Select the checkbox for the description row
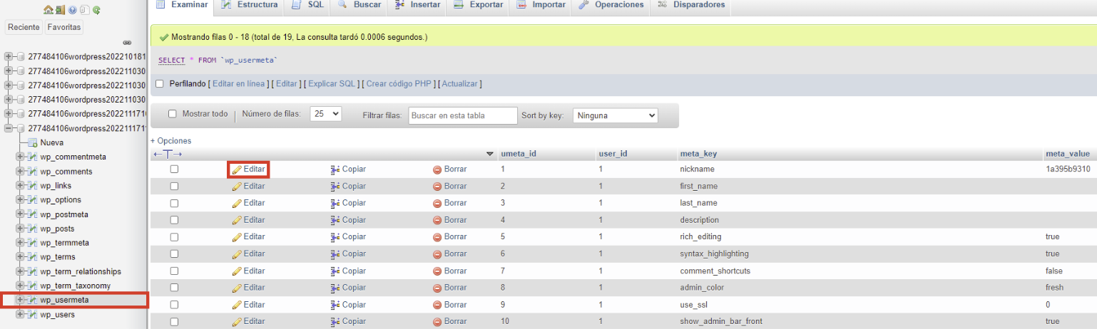 [x=174, y=220]
